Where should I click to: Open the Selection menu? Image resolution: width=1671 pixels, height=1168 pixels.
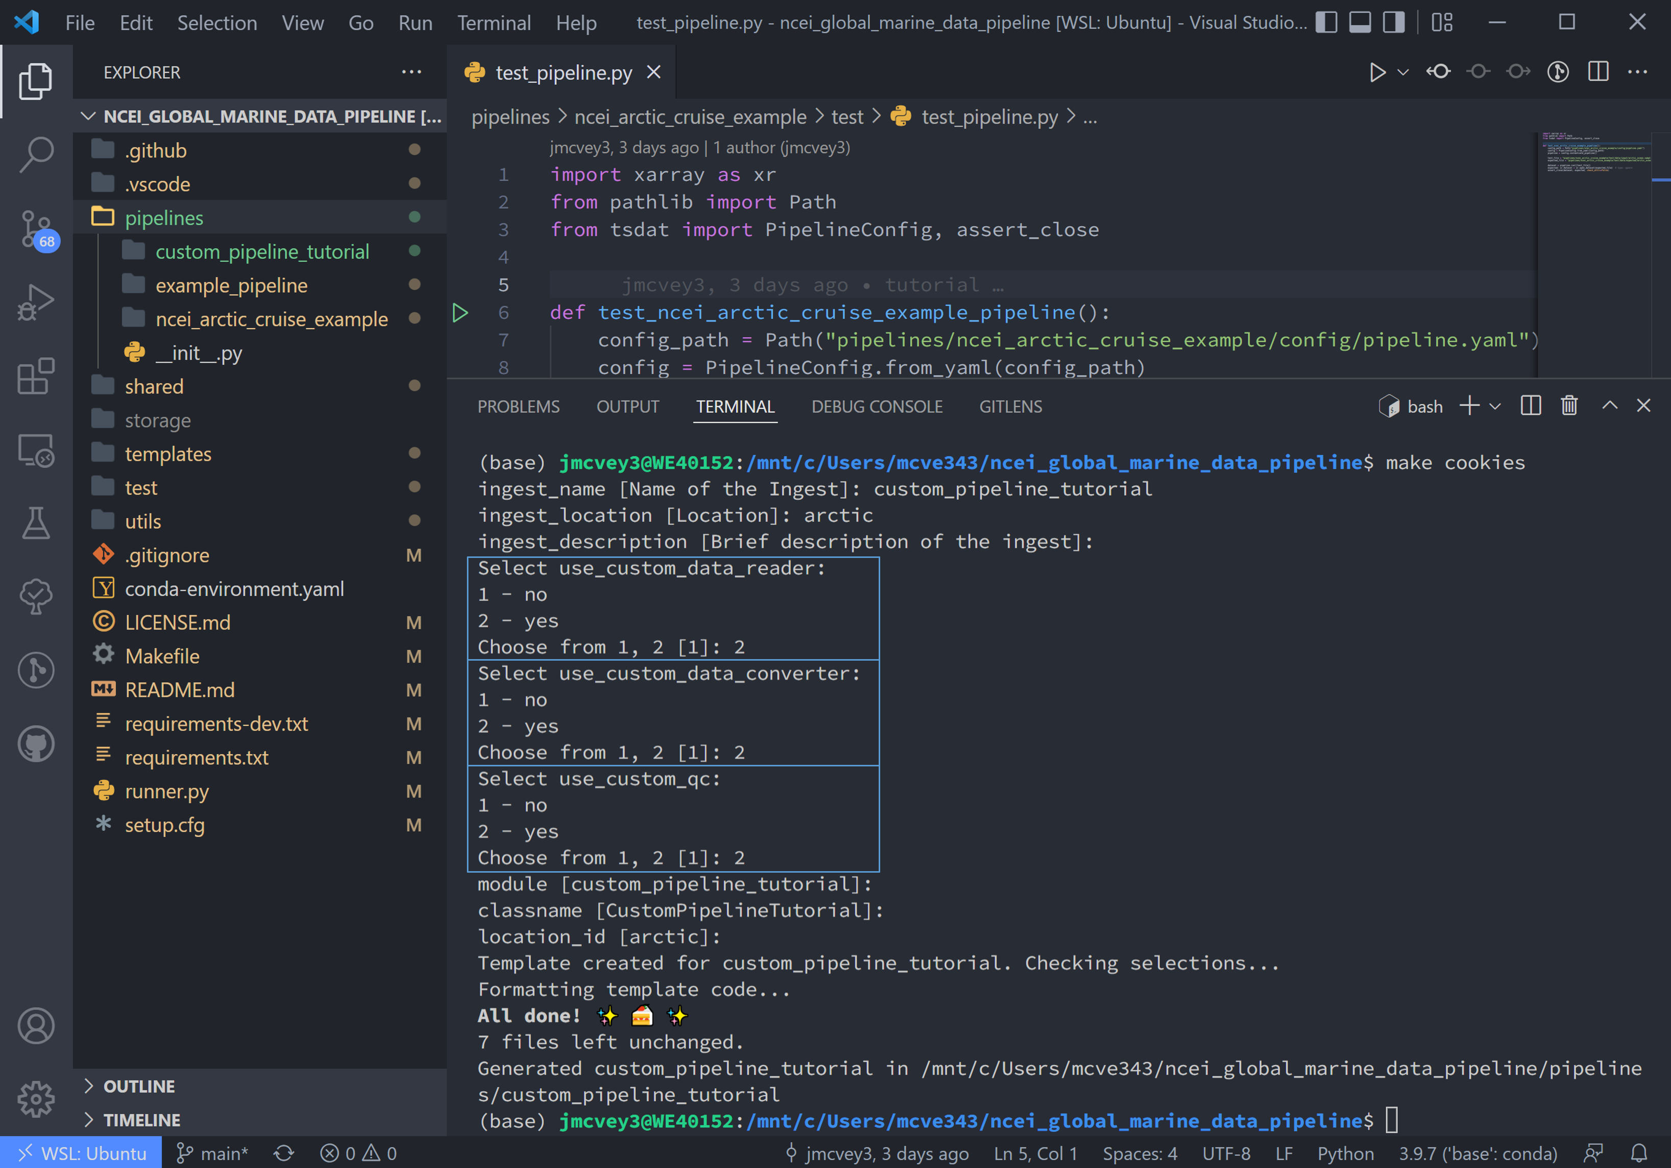pos(217,22)
